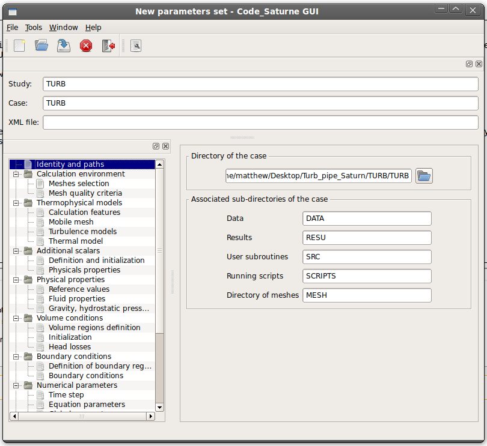Screen dimensions: 487x446
Task: Select the Mobile mesh tree item
Action: (71, 221)
